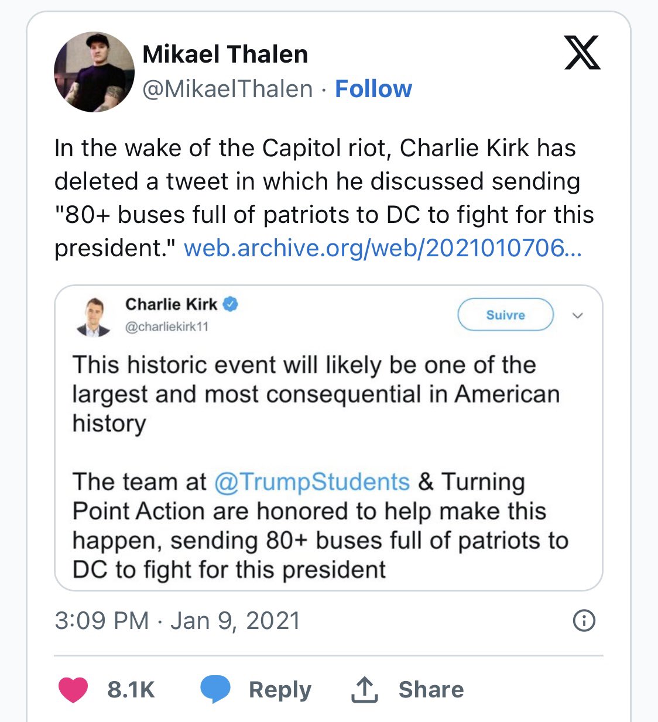Click the @TrumpStudents mention
This screenshot has height=722, width=658.
(312, 482)
